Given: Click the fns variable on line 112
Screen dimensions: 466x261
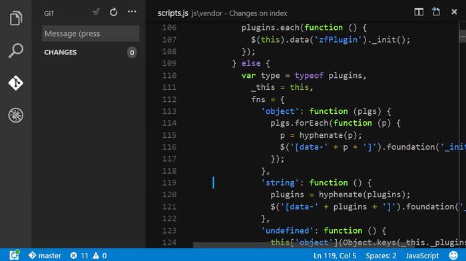Looking at the screenshot, I should click(258, 99).
